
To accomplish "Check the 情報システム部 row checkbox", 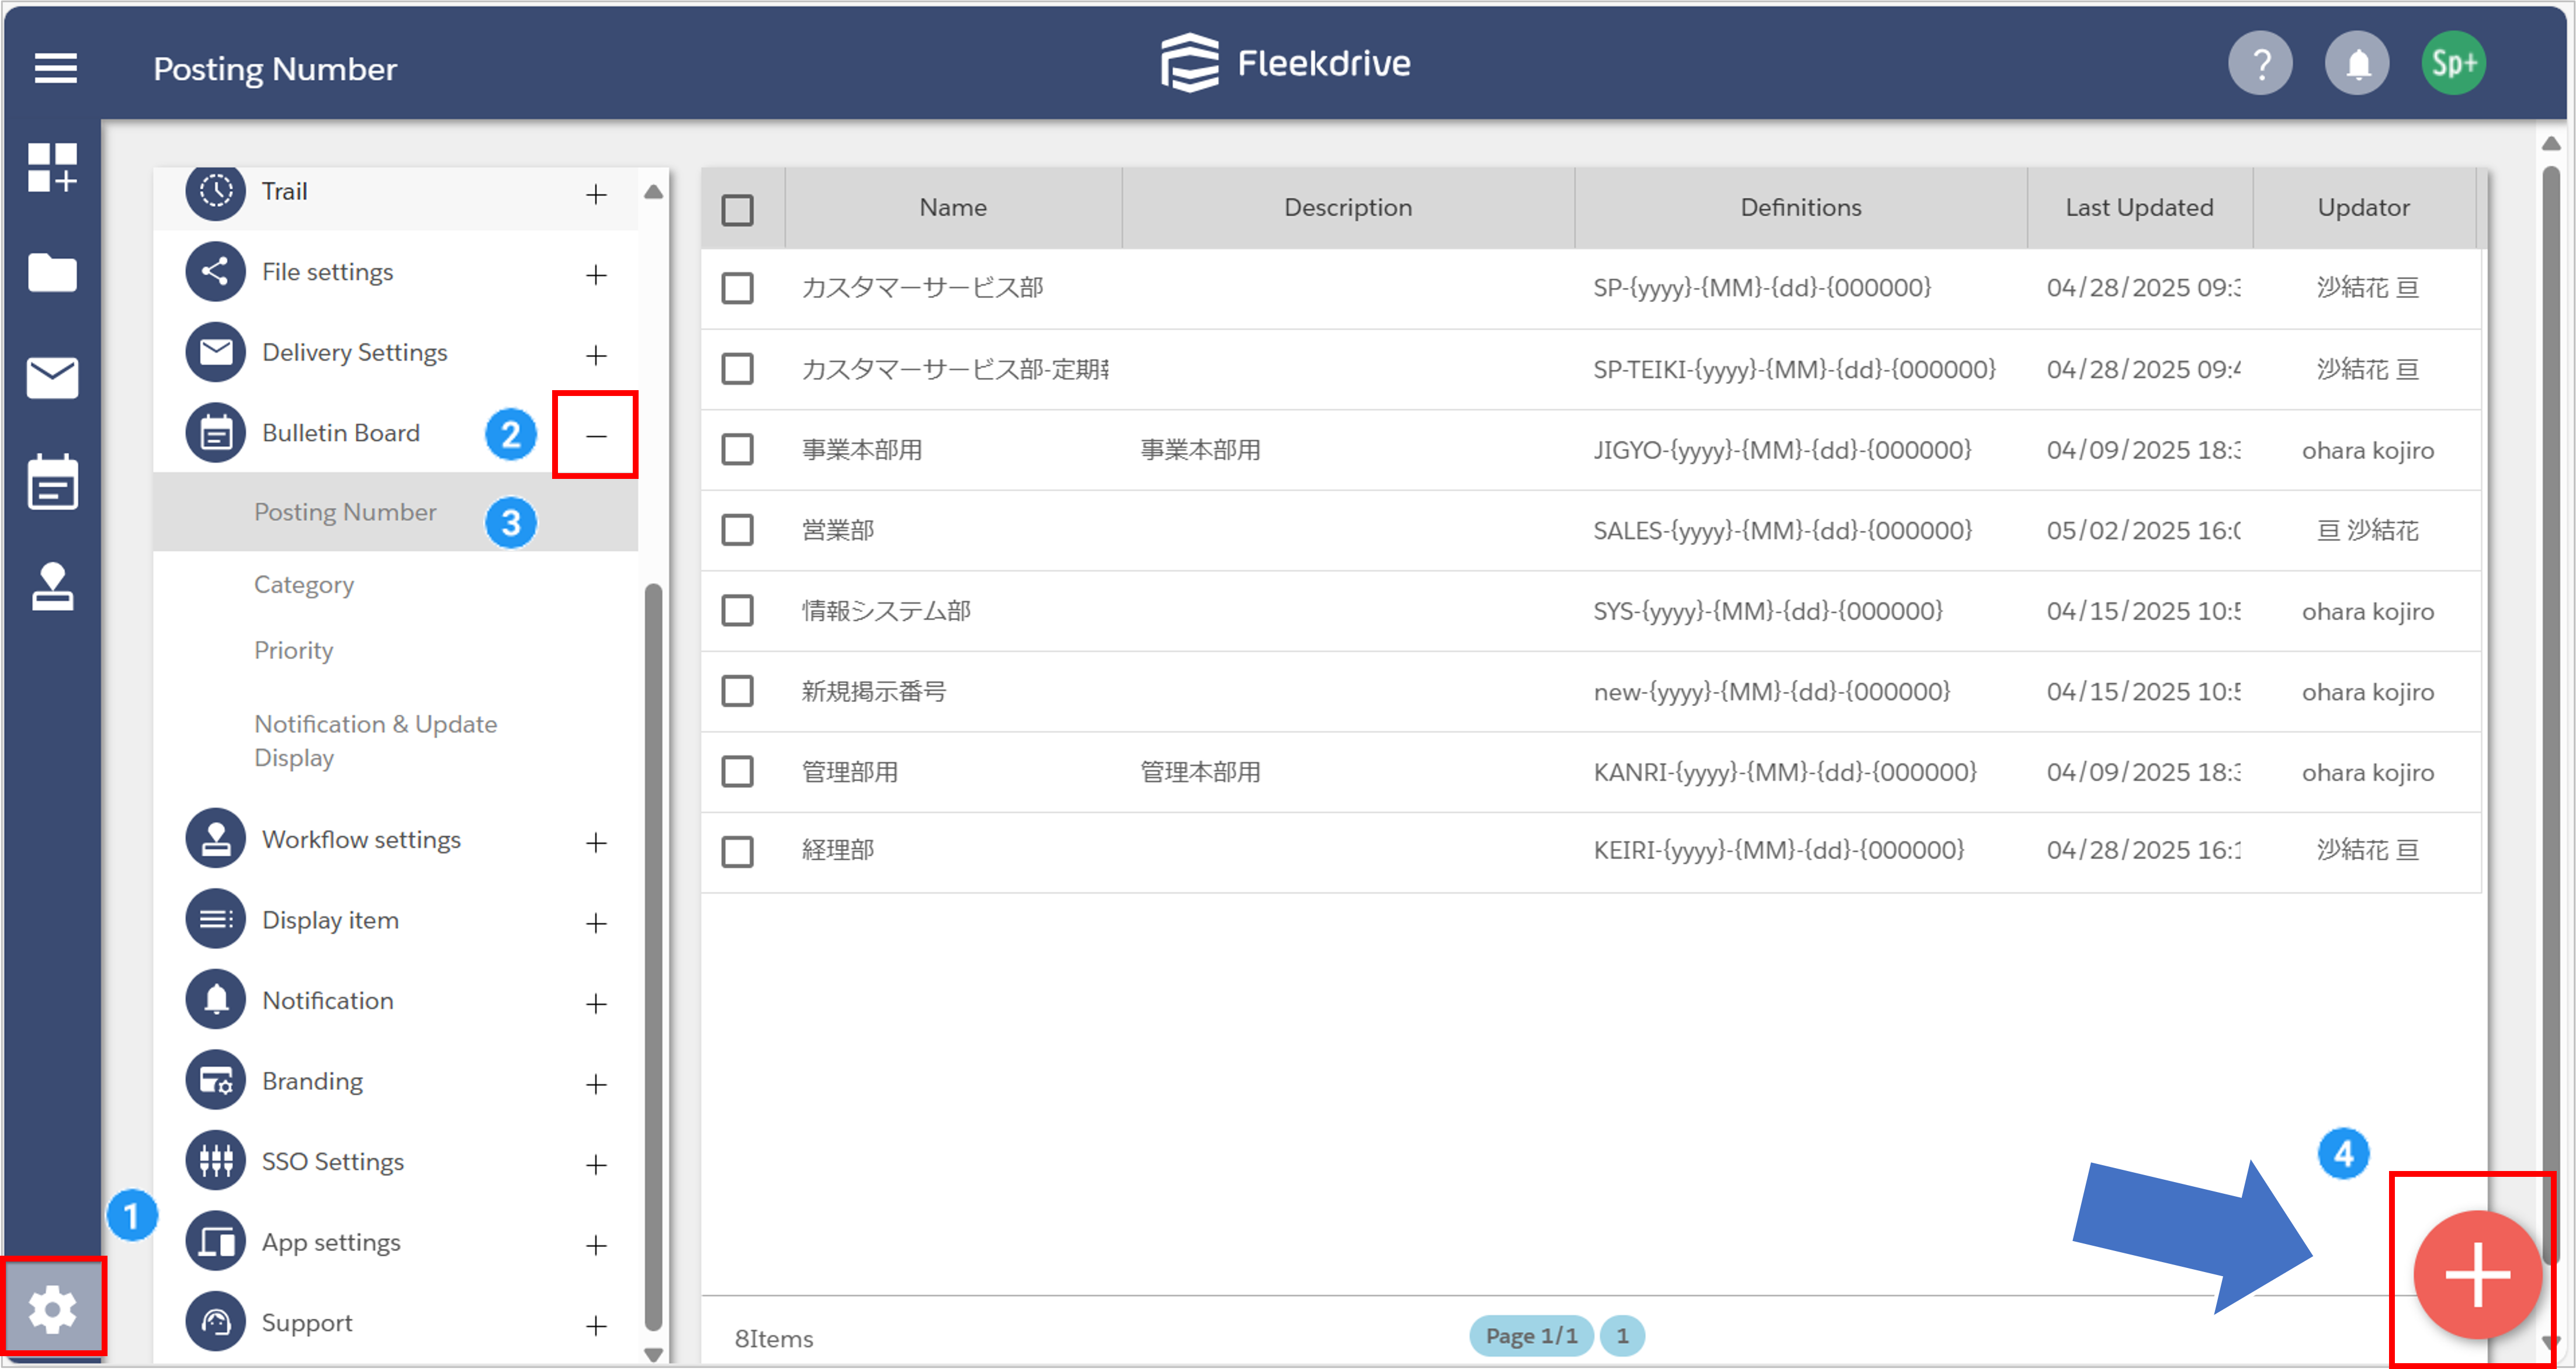I will (737, 610).
